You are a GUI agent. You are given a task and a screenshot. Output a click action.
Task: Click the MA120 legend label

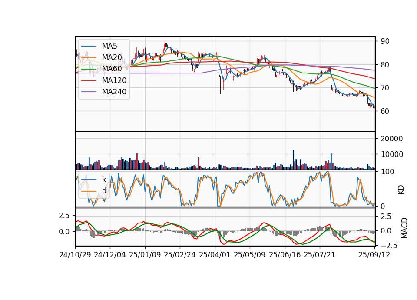(x=114, y=80)
